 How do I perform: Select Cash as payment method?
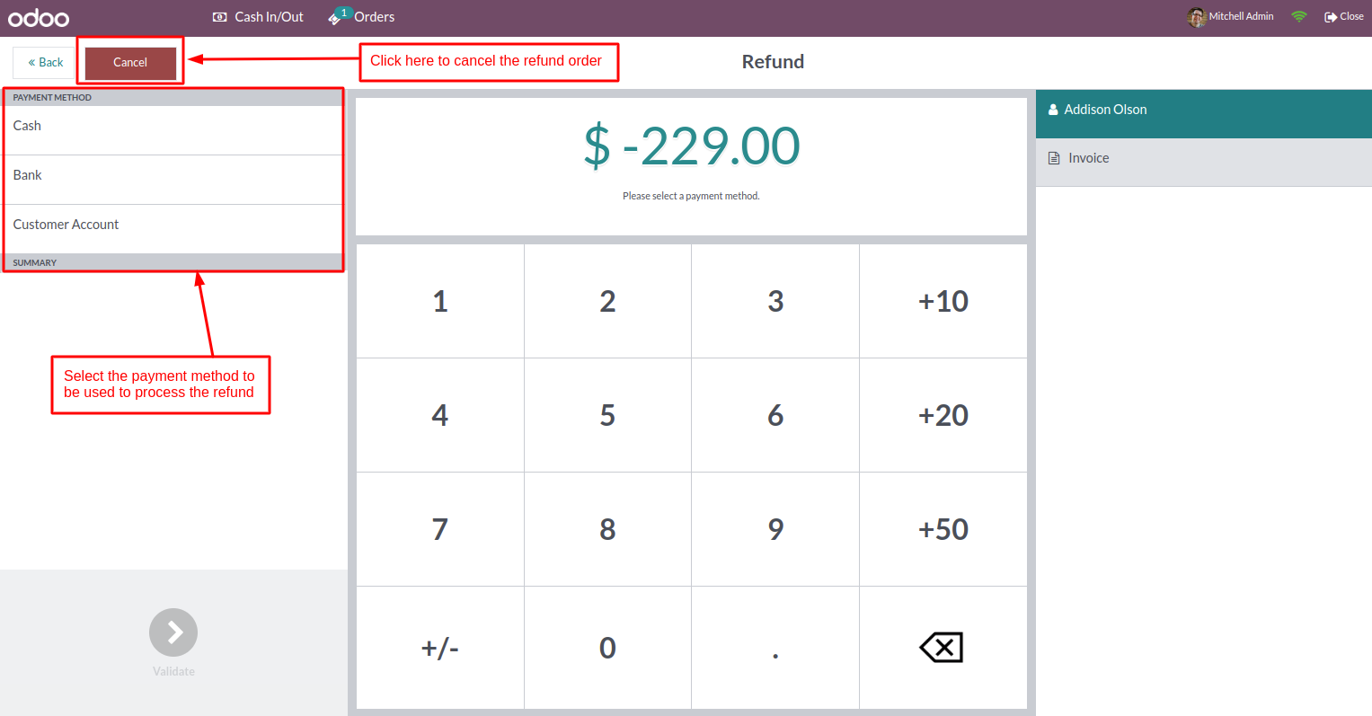[x=173, y=130]
